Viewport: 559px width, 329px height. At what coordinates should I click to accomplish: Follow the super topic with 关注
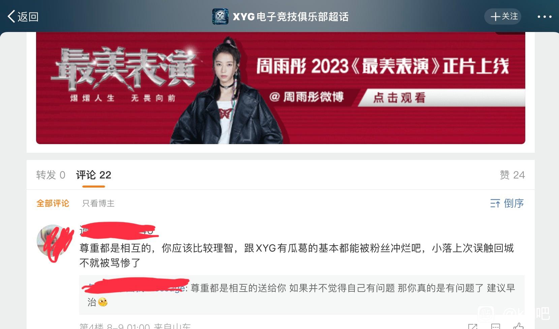pos(503,17)
